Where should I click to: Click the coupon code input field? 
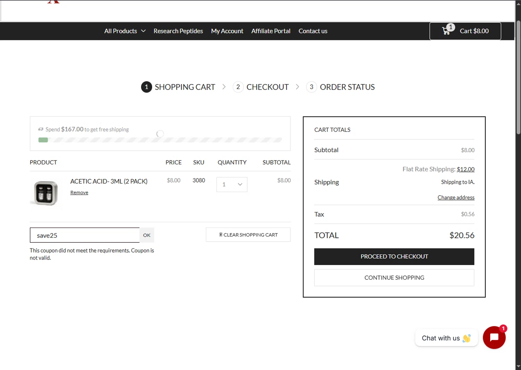tap(85, 235)
